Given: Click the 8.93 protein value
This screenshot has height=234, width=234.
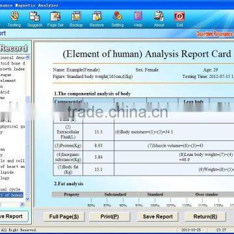Looking at the screenshot, I should click(98, 146).
